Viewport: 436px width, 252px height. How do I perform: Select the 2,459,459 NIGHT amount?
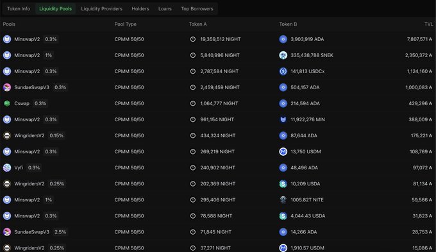point(220,87)
